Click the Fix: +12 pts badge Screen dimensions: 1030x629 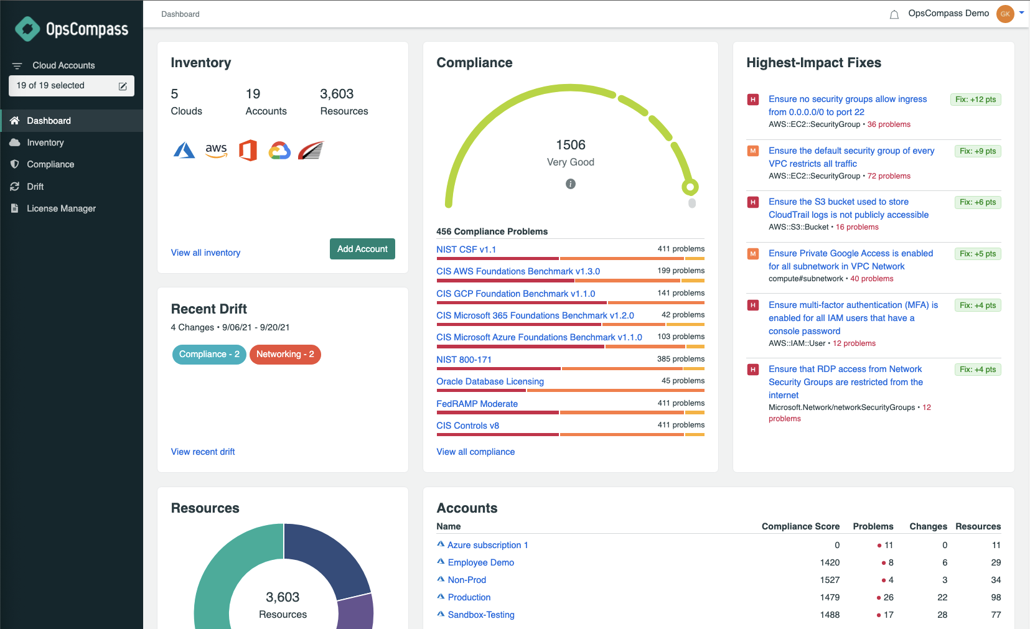(x=975, y=100)
